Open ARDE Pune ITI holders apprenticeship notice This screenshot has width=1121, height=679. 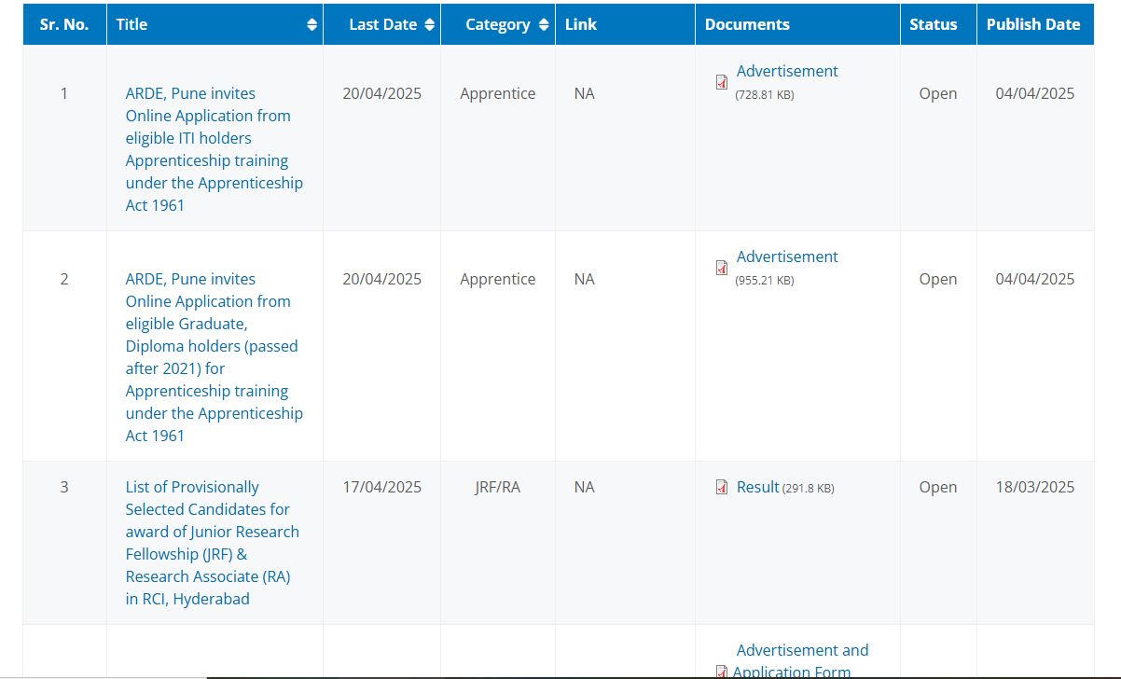(x=214, y=149)
